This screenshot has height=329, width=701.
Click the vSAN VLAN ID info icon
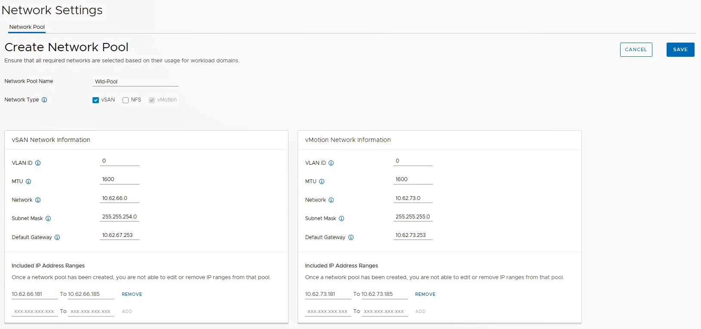point(38,163)
